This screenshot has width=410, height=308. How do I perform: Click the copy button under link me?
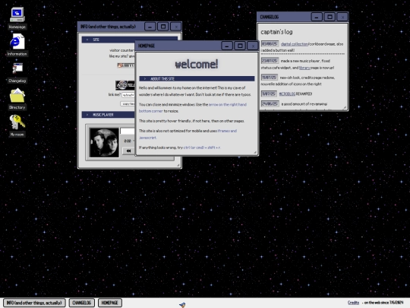[x=128, y=103]
